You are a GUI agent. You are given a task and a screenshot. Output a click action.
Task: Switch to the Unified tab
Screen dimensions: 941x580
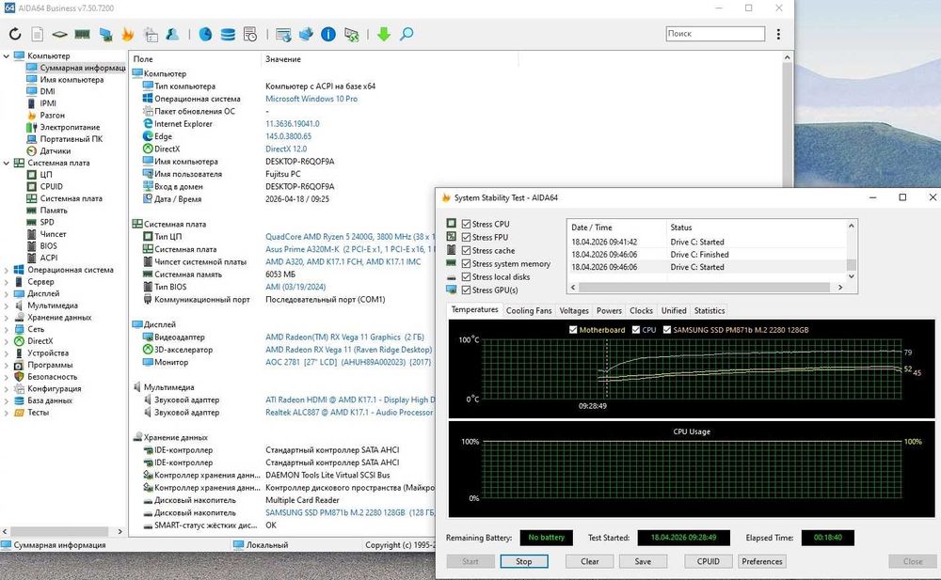click(674, 311)
